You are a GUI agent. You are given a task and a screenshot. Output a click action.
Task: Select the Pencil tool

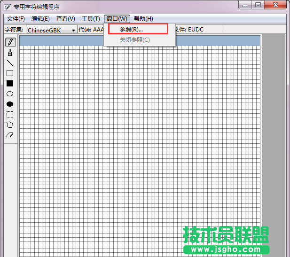coord(10,42)
